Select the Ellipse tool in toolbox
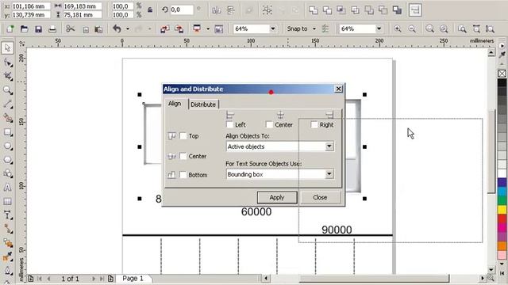Image resolution: width=508 pixels, height=285 pixels. click(x=7, y=146)
